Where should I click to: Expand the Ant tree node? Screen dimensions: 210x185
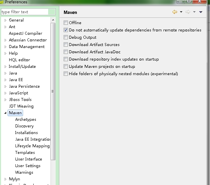5,27
